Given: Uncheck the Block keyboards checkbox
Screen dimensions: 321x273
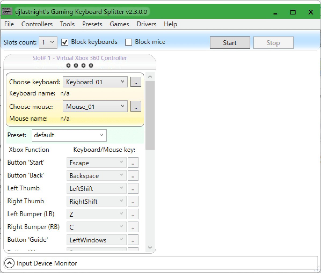Looking at the screenshot, I should click(65, 42).
